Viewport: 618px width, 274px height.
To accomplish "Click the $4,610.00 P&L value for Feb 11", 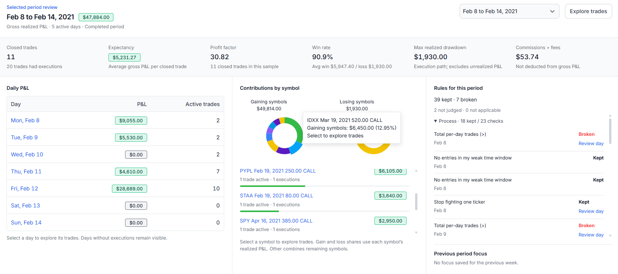I will (131, 171).
